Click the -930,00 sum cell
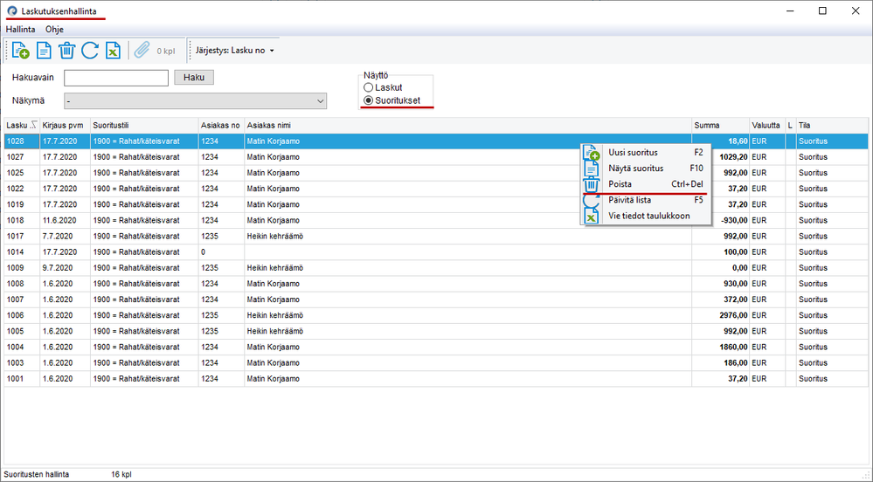Screen dimensions: 873x482 [x=720, y=220]
